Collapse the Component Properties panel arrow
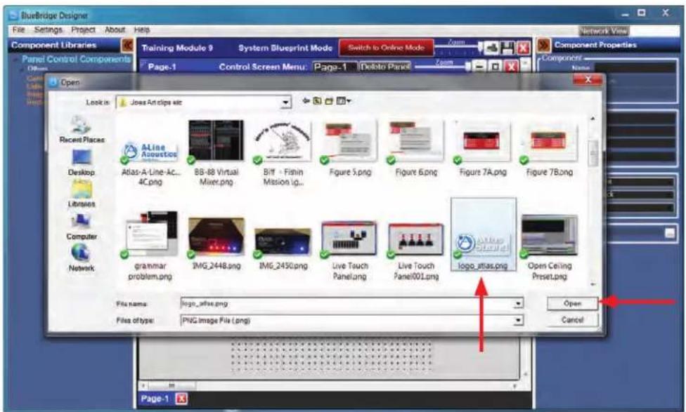Image resolution: width=686 pixels, height=412 pixels. (543, 45)
